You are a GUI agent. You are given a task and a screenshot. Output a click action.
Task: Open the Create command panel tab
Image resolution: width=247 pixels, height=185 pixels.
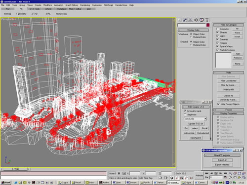(x=179, y=20)
